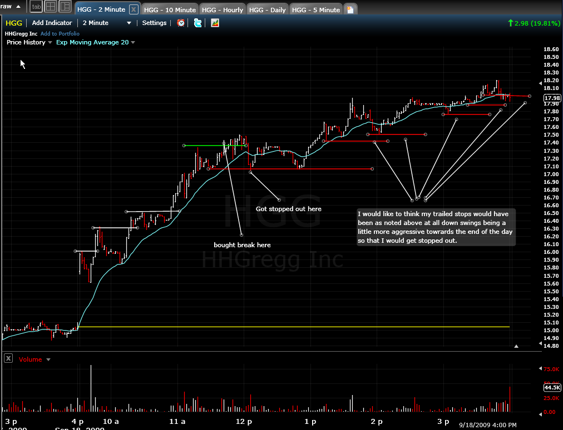Image resolution: width=563 pixels, height=430 pixels.
Task: Click the tab layout icon
Action: click(x=36, y=7)
